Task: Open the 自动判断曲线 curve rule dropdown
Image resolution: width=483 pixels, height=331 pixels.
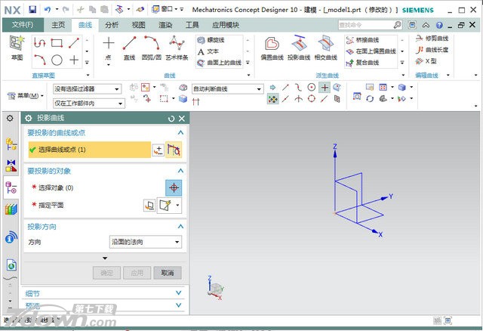Action: 228,89
